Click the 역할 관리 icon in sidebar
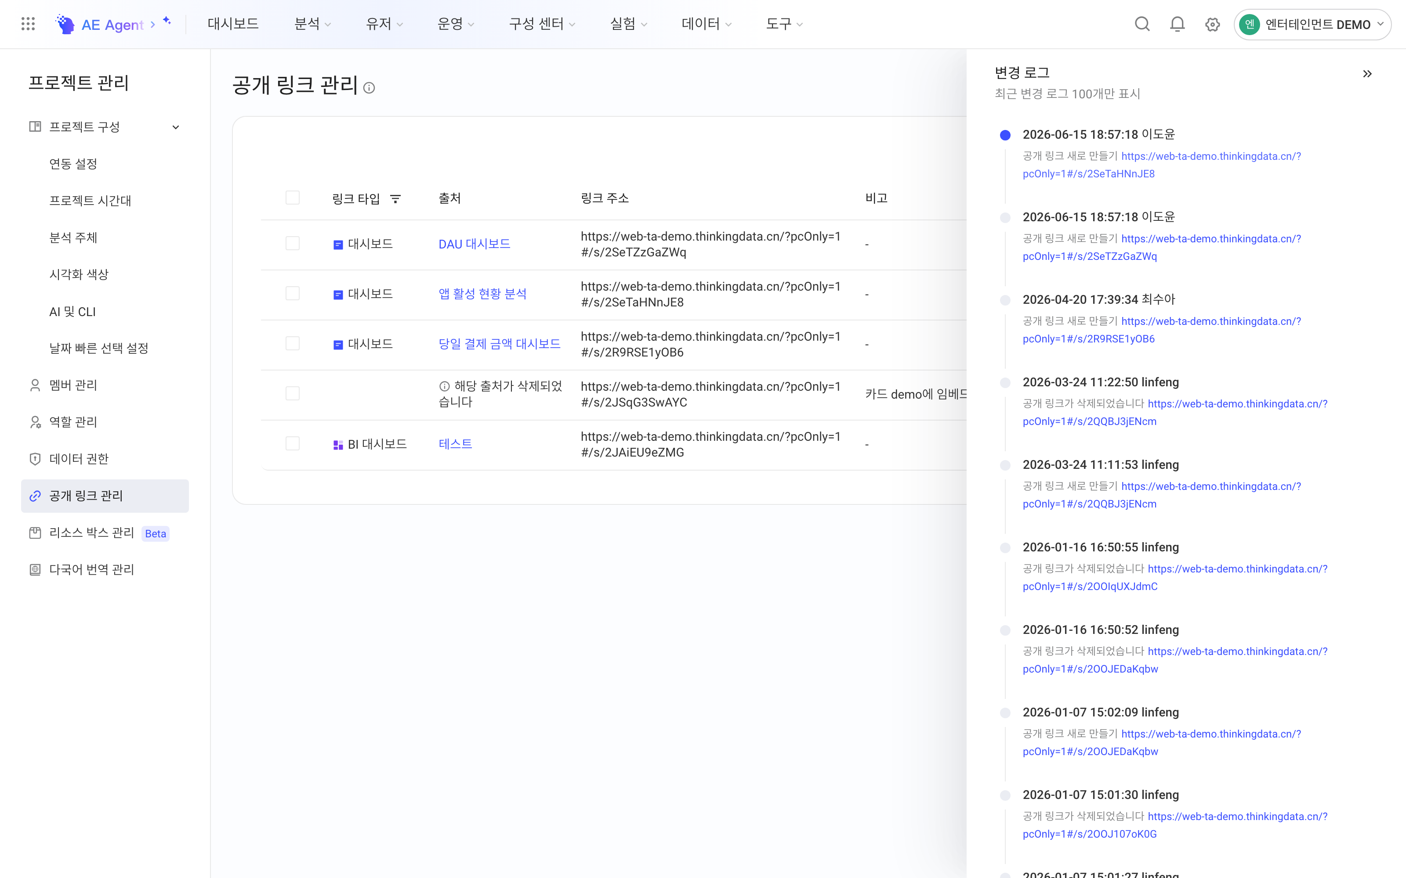Screen dimensions: 1406x878 point(35,422)
